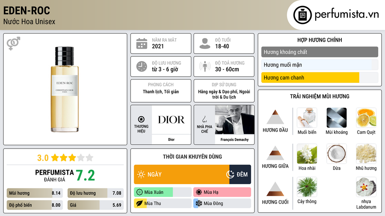Viewport: 385px width, 216px height.
Task: Click the Độ lưu hương 7.08 rating bar
Action: (x=95, y=193)
